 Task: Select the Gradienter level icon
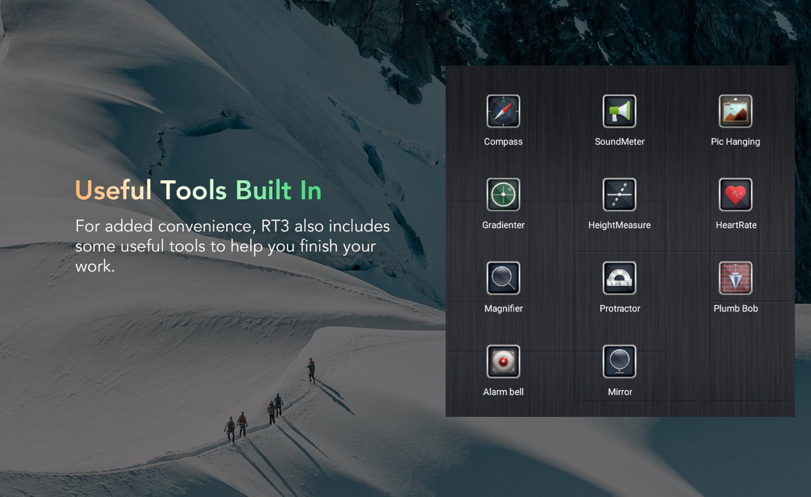(x=503, y=195)
